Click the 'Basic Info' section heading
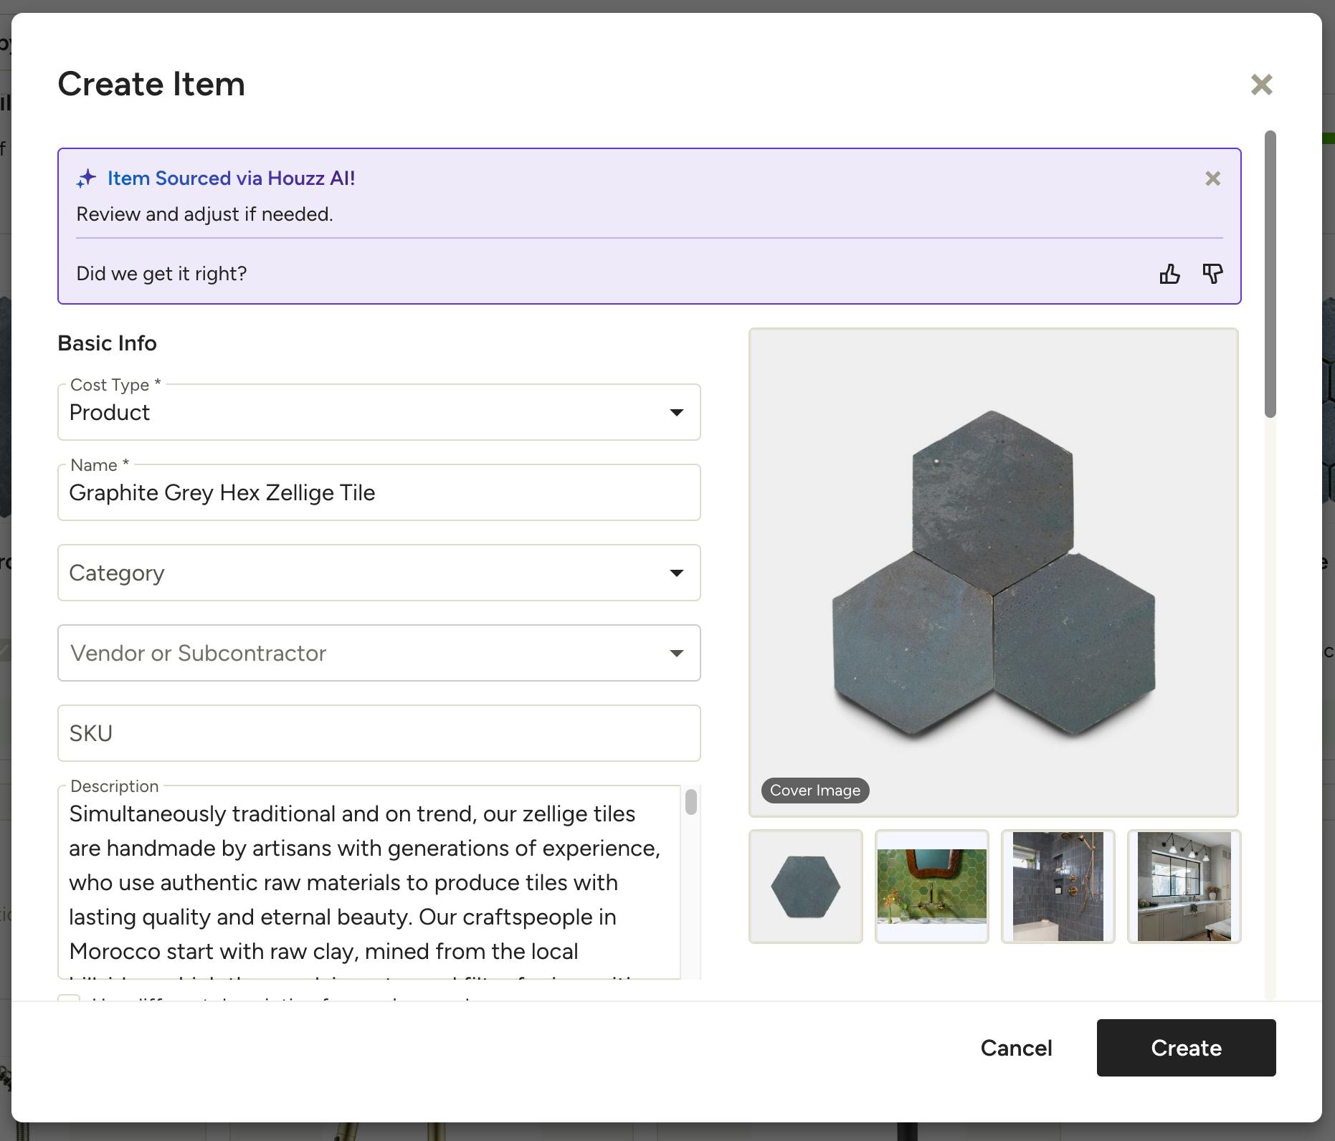Screen dimensions: 1335x1141 pos(107,343)
